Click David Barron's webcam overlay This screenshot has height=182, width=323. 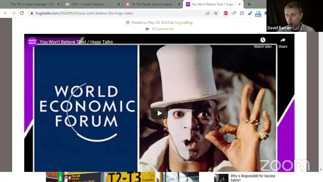pos(294,16)
